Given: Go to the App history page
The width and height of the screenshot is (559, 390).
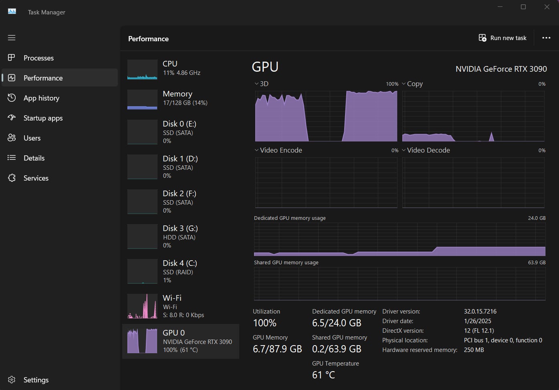Looking at the screenshot, I should pos(60,98).
